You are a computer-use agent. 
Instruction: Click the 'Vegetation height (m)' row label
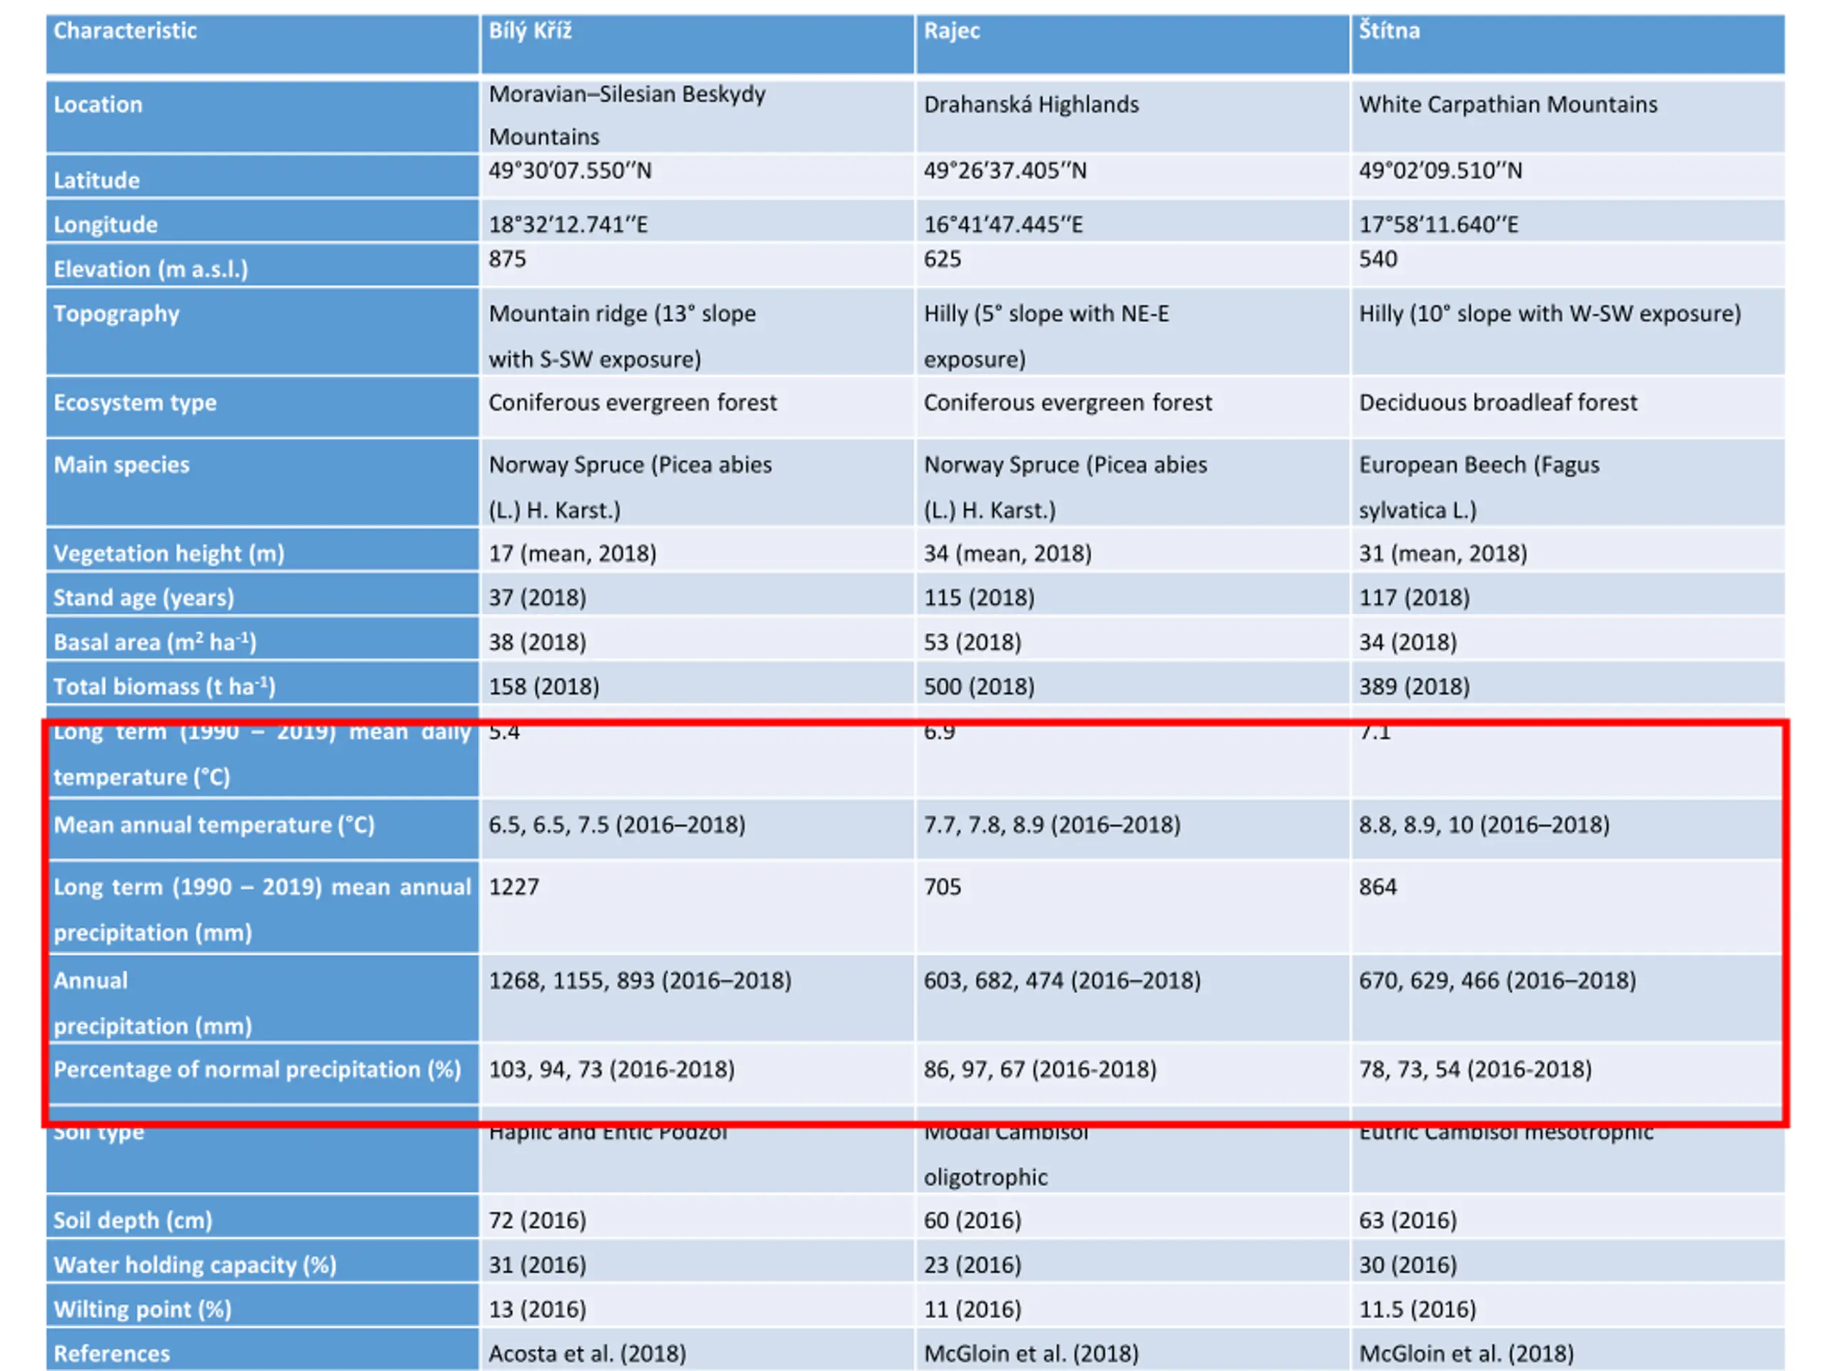(x=263, y=550)
